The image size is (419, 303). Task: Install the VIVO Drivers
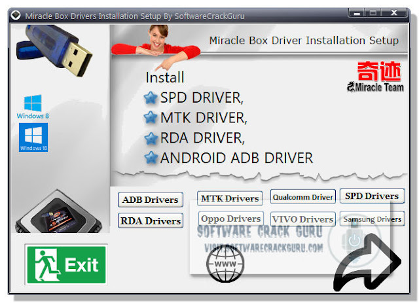302,219
